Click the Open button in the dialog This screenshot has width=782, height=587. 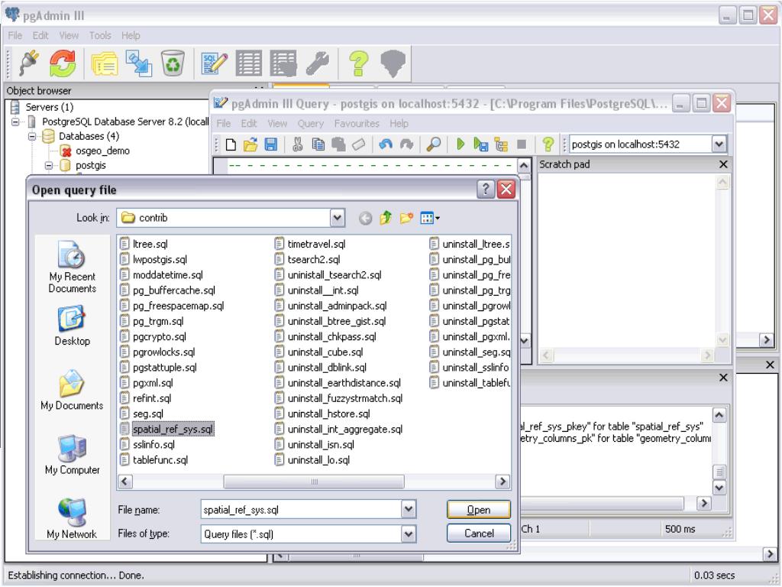pyautogui.click(x=479, y=510)
